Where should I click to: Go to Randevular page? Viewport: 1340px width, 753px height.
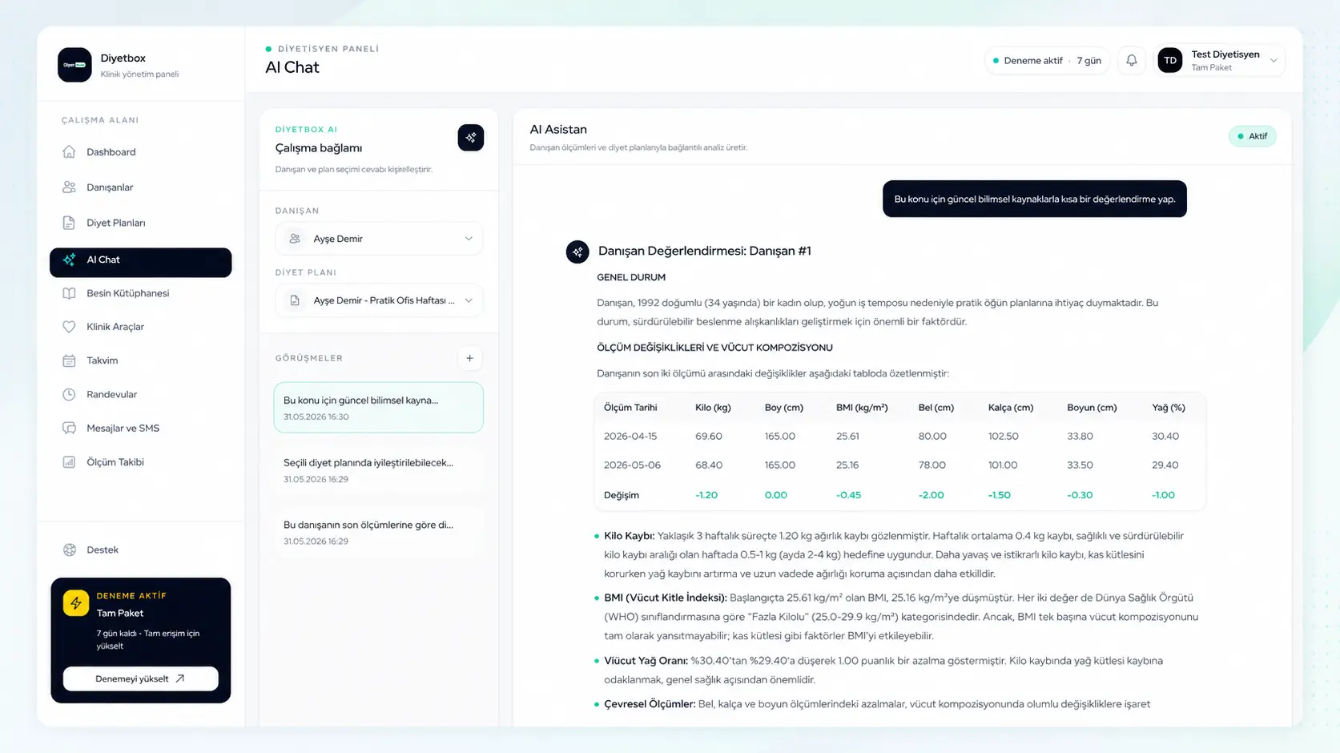click(140, 394)
